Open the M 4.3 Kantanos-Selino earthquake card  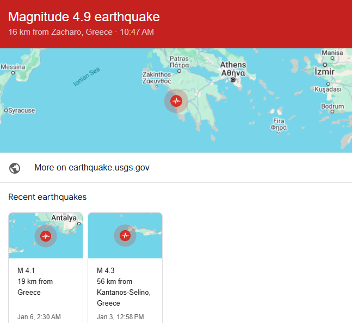tap(125, 288)
